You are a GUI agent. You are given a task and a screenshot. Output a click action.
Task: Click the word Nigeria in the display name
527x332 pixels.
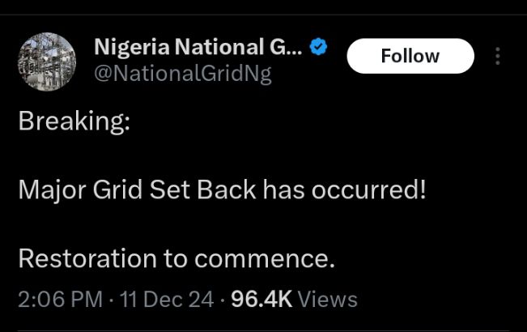click(x=130, y=48)
